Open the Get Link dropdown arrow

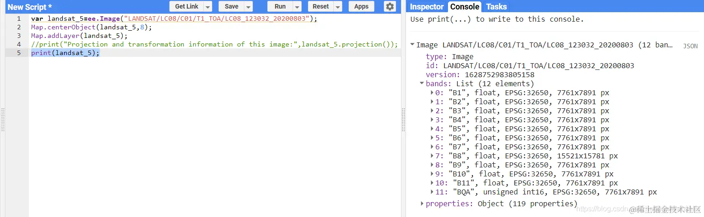pyautogui.click(x=207, y=6)
